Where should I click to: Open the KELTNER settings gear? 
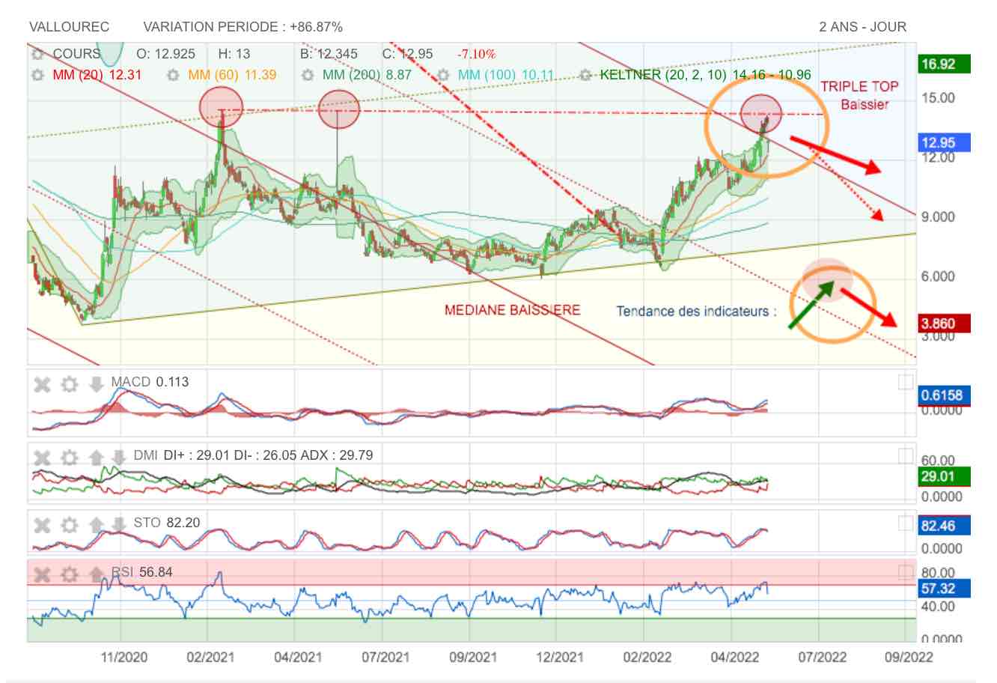(x=585, y=75)
